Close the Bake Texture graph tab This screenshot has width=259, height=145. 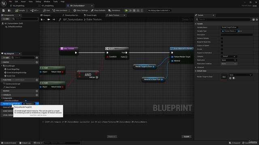(124, 15)
